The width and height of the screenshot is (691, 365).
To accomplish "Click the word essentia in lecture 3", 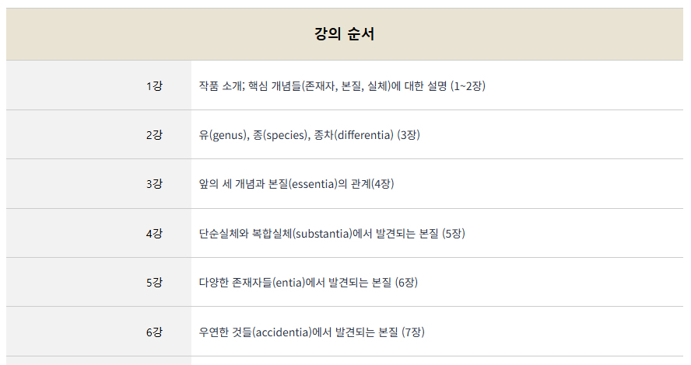I will [315, 184].
